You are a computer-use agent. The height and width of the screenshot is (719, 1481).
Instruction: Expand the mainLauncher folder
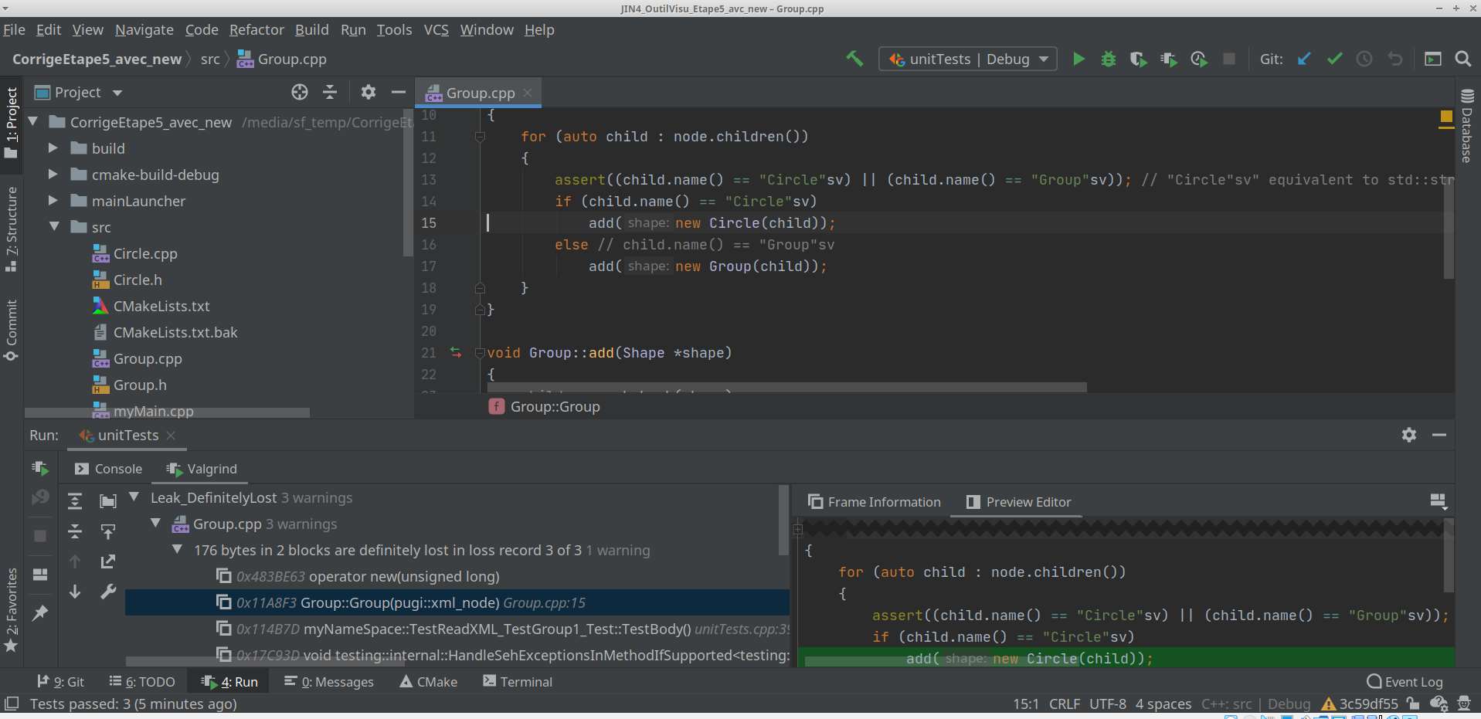tap(53, 201)
